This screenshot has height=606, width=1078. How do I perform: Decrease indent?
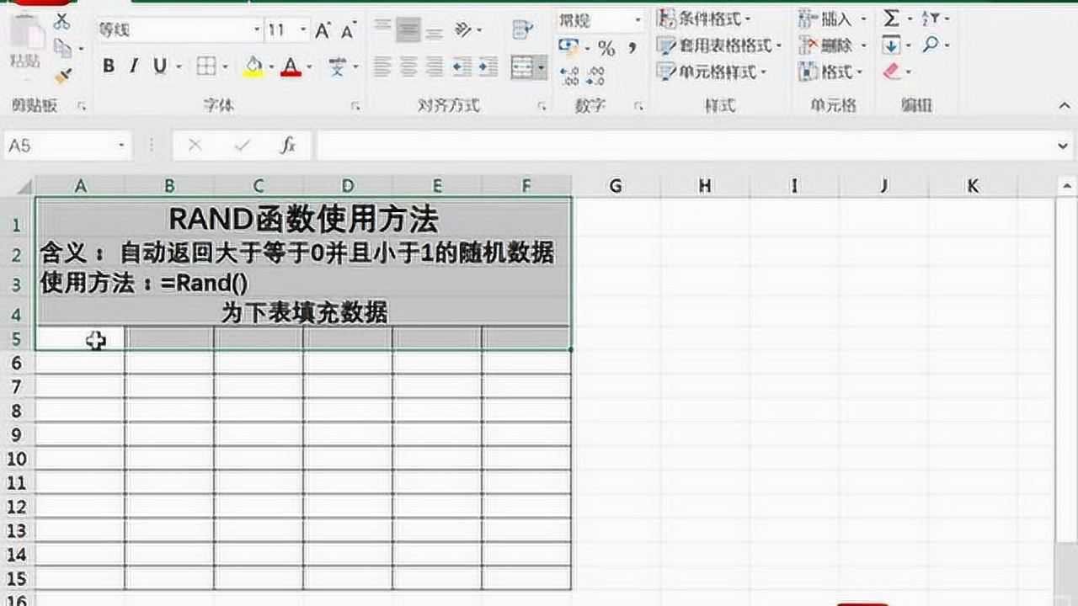click(x=462, y=66)
